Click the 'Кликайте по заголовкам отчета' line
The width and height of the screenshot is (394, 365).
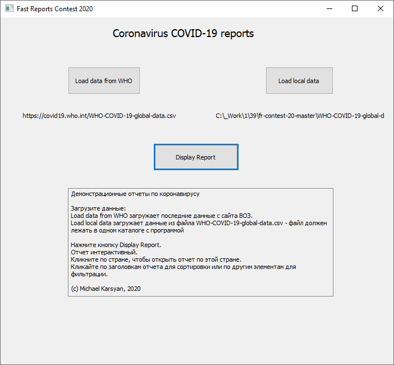(x=184, y=267)
